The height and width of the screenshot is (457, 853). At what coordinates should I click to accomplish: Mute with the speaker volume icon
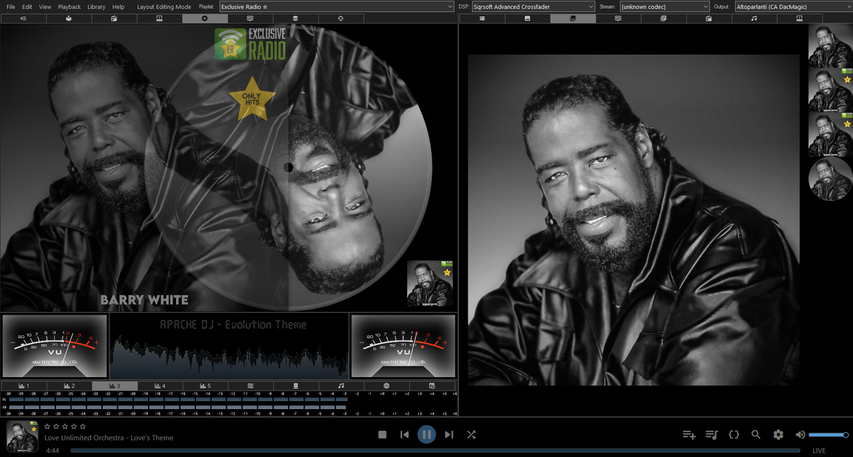800,434
